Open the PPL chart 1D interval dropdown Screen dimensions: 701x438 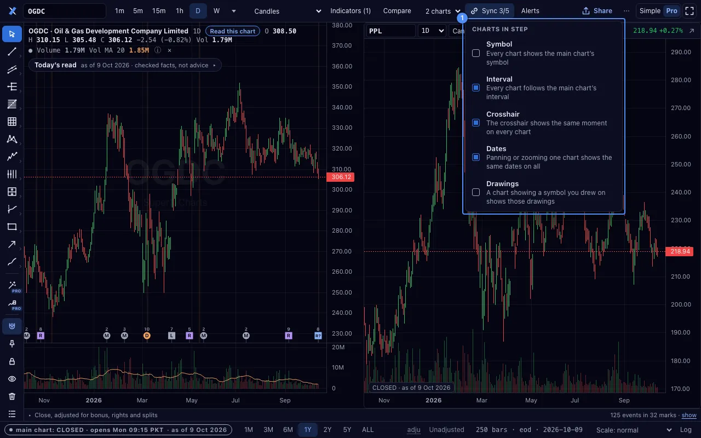432,31
